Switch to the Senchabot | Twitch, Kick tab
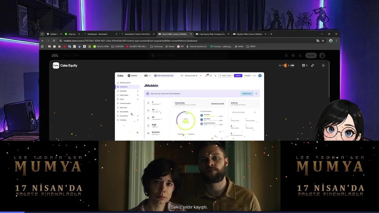The image size is (379, 213). [x=137, y=34]
